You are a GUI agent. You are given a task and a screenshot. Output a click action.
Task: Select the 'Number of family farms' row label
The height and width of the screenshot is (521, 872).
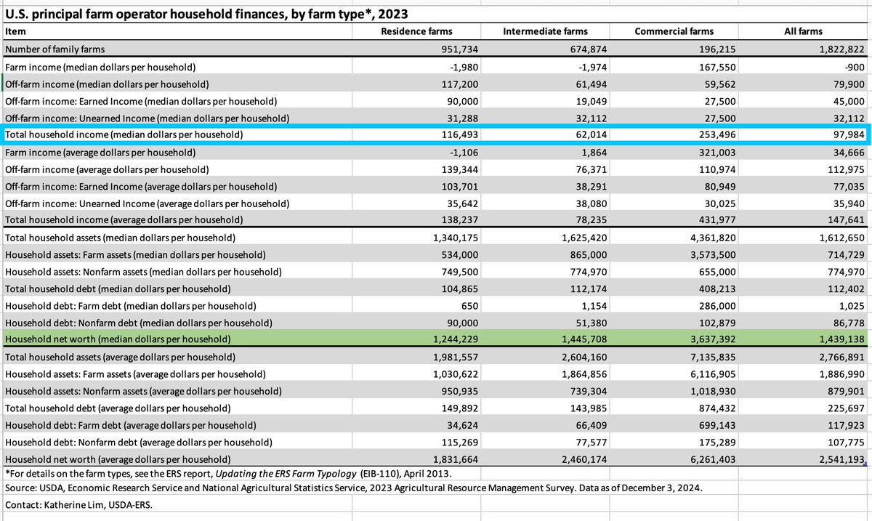(x=54, y=49)
